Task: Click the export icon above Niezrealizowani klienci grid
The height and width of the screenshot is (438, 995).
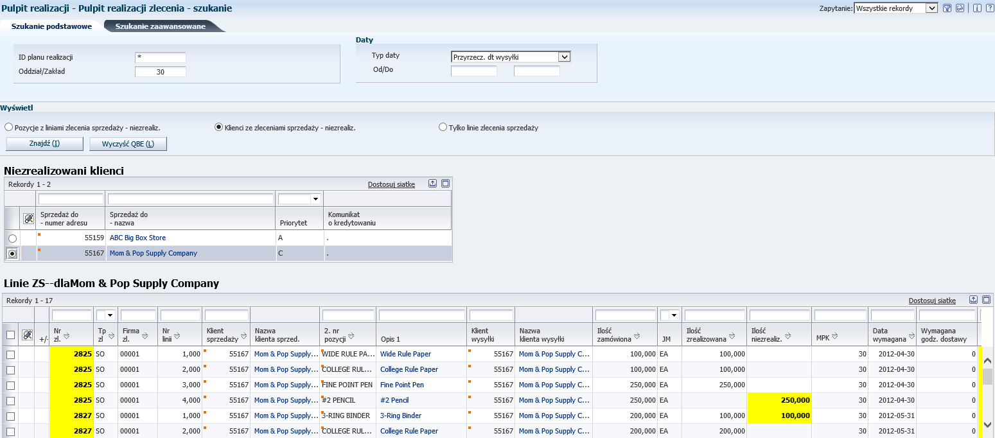Action: click(432, 184)
